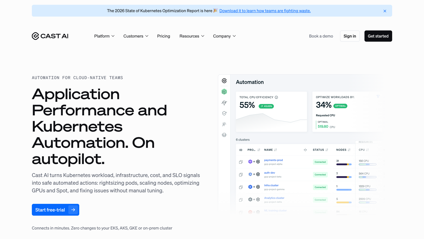Click nodes bar in Infra cluster row

344,190
